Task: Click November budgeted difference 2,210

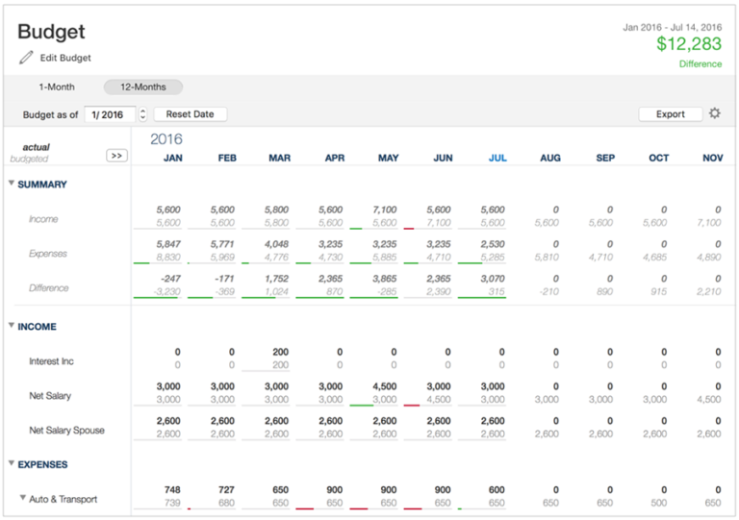Action: tap(709, 292)
